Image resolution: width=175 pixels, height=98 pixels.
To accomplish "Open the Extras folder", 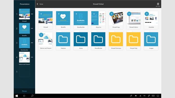I will (x=81, y=41).
